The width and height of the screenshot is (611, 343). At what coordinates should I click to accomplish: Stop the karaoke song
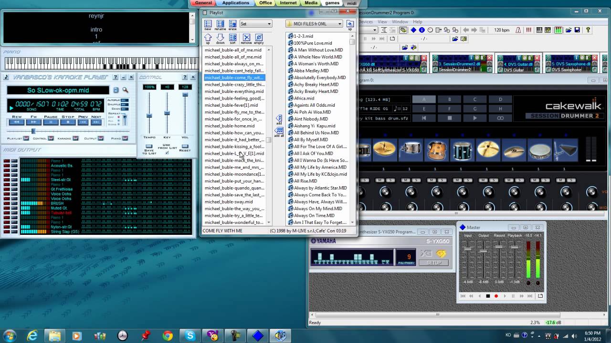coord(68,122)
